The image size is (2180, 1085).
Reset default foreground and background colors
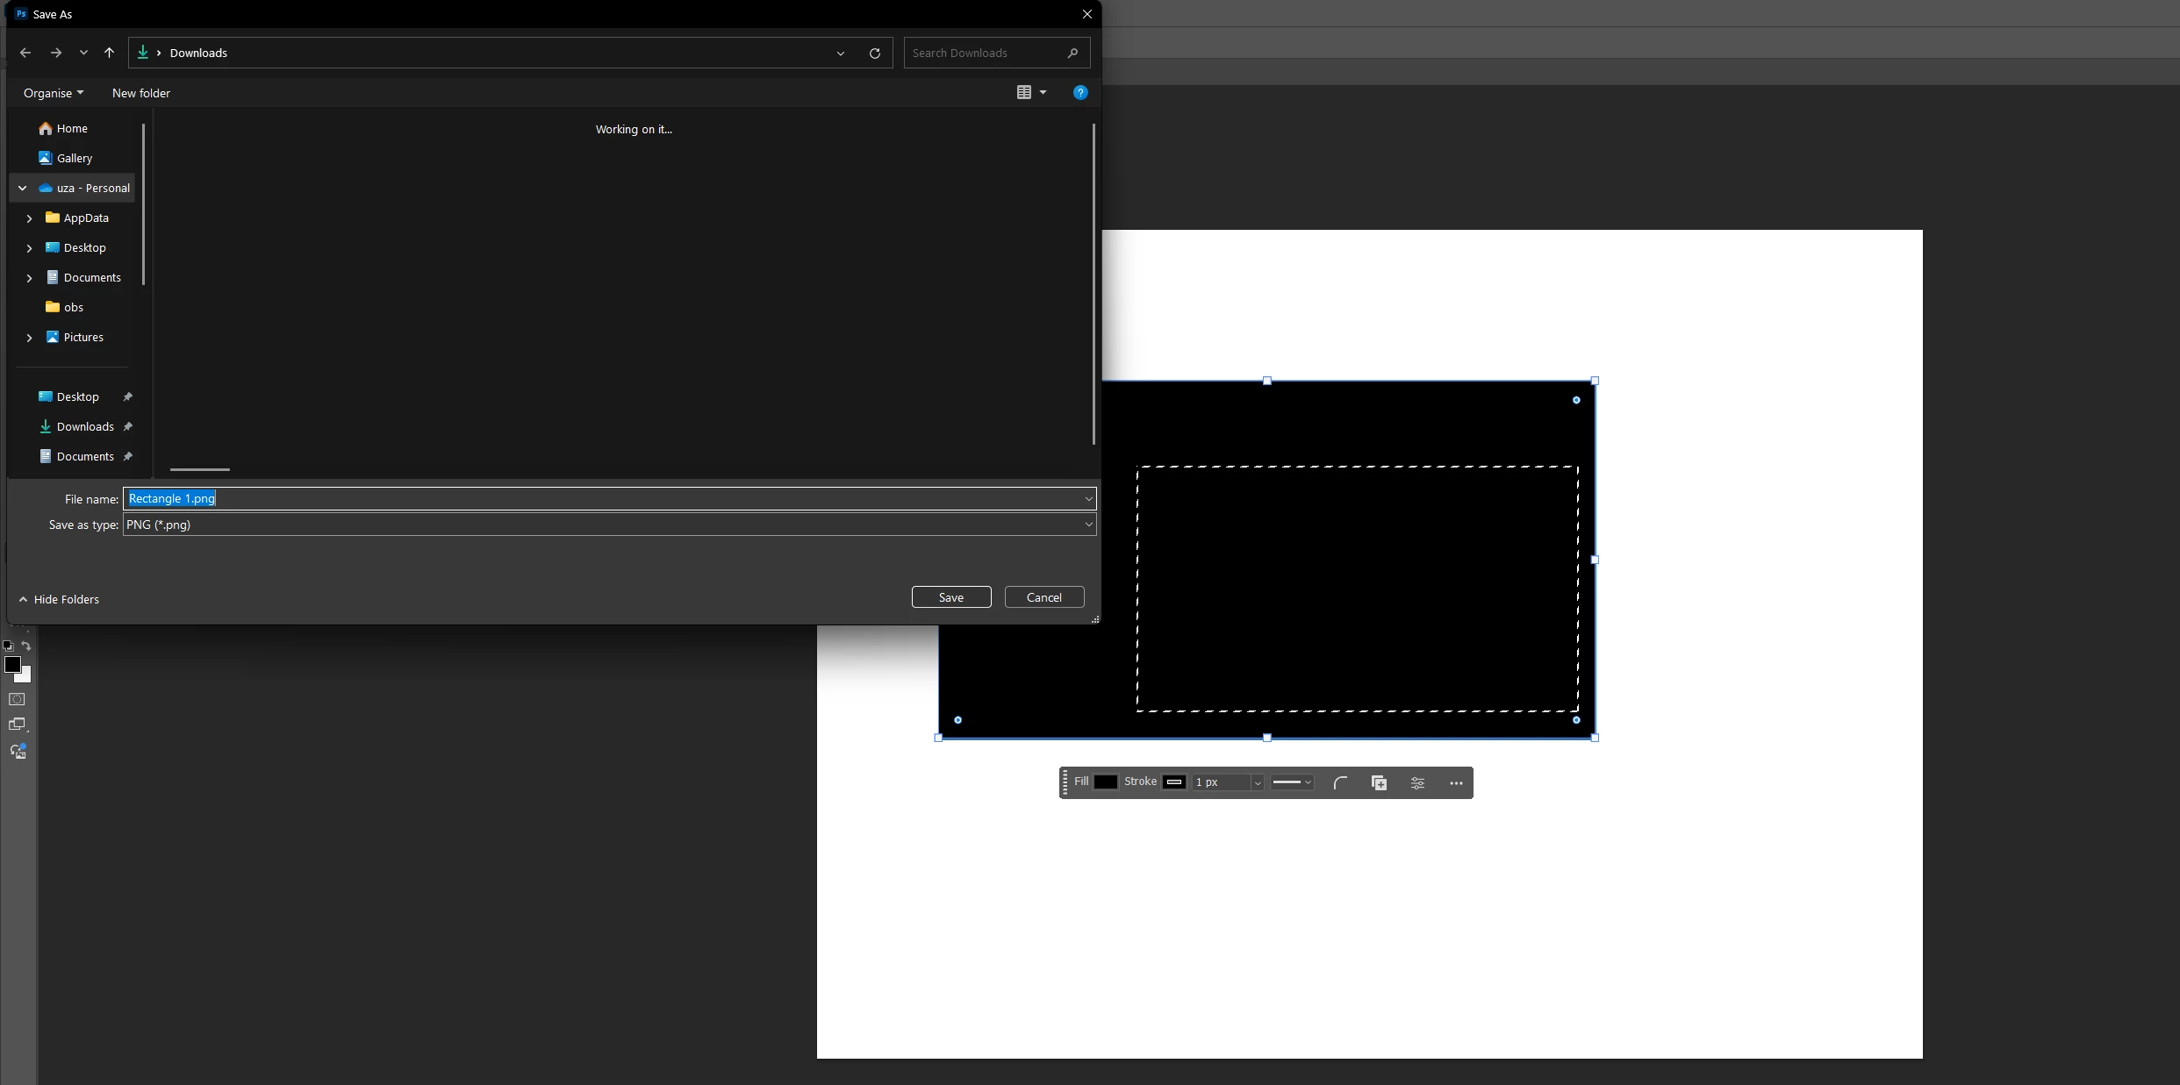8,646
